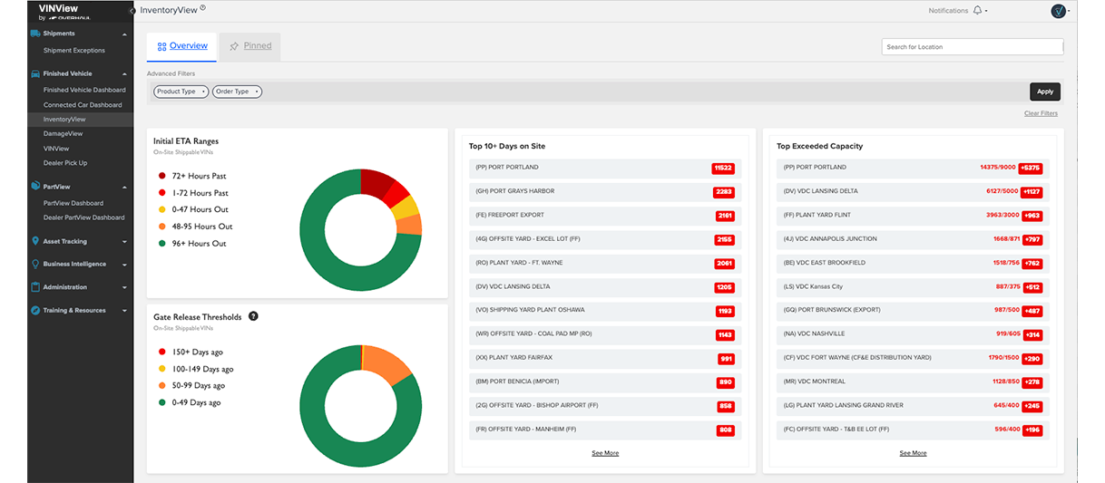Open Connected Car Dashboard
Viewport: 1105px width, 483px height.
[x=83, y=105]
